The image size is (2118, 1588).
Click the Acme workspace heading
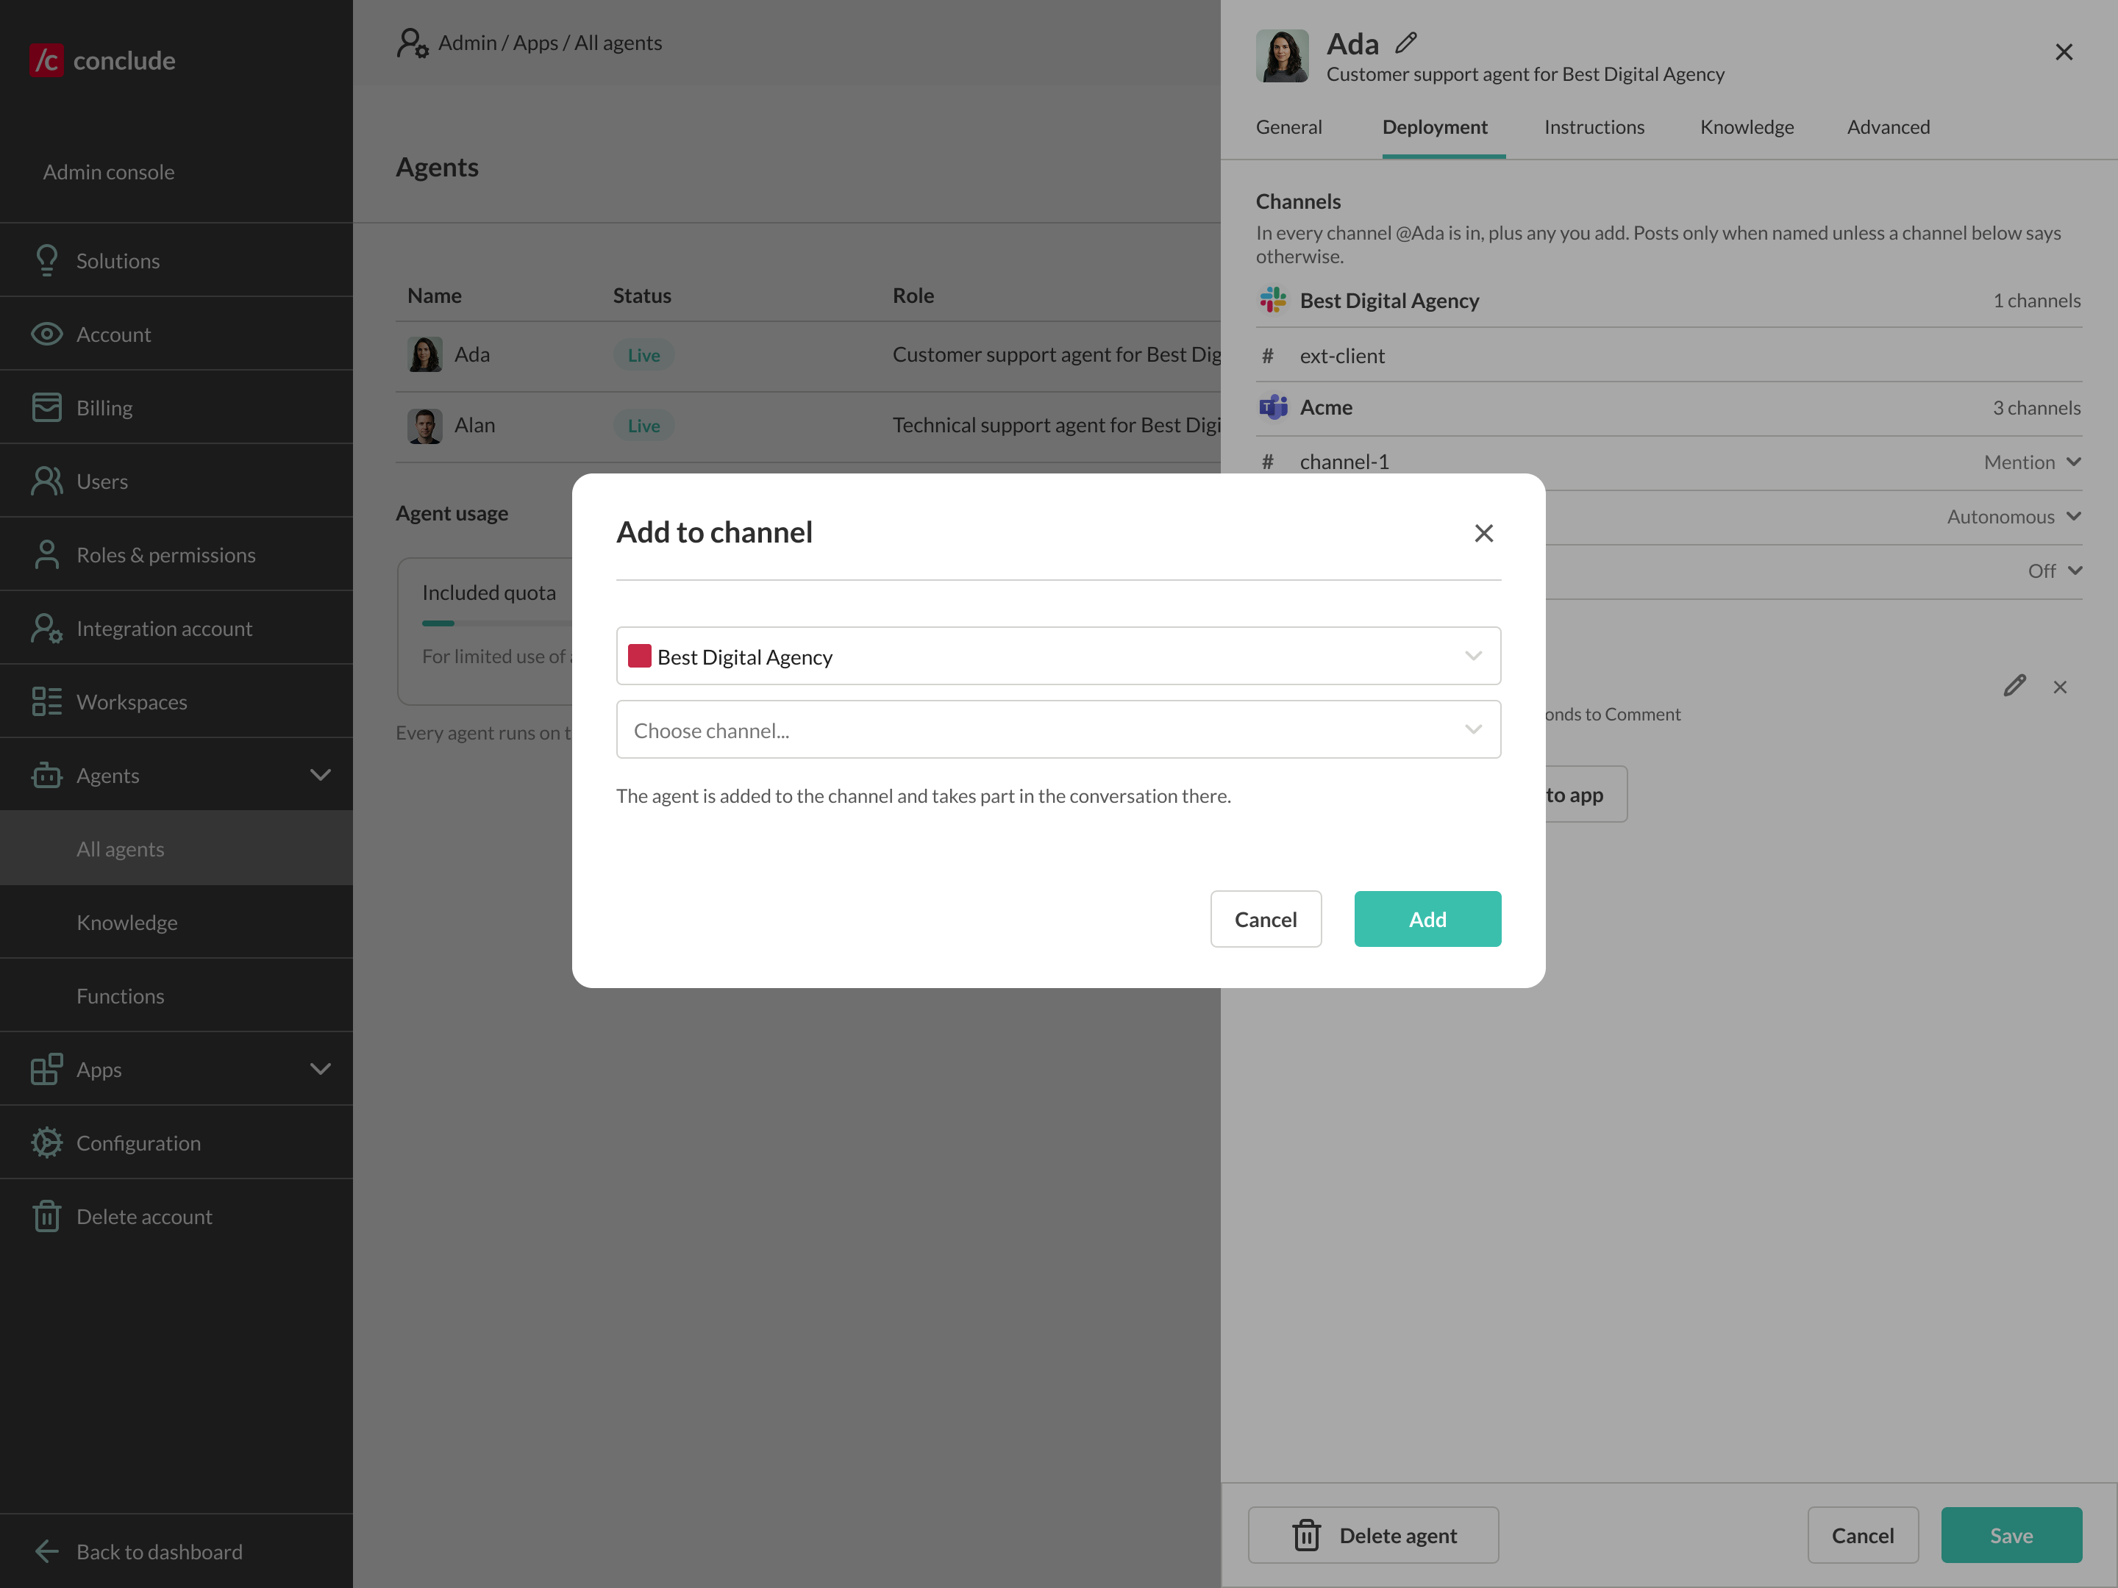click(x=1326, y=407)
